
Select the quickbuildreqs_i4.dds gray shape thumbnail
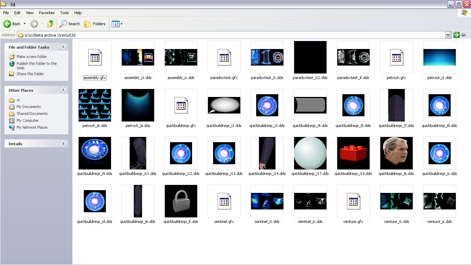pyautogui.click(x=310, y=105)
